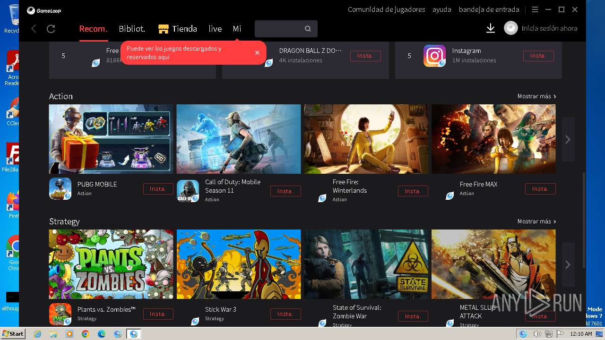Expand Action section with Mostrar más
The width and height of the screenshot is (605, 340).
click(536, 96)
